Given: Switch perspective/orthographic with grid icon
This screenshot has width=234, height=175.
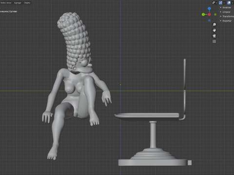Looking at the screenshot, I should click(x=214, y=41).
